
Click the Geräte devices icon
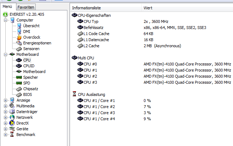click(12, 129)
